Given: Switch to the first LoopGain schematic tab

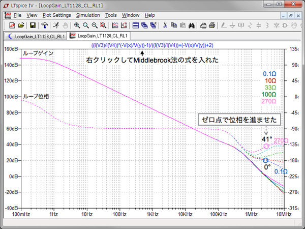Looking at the screenshot, I should coord(35,36).
